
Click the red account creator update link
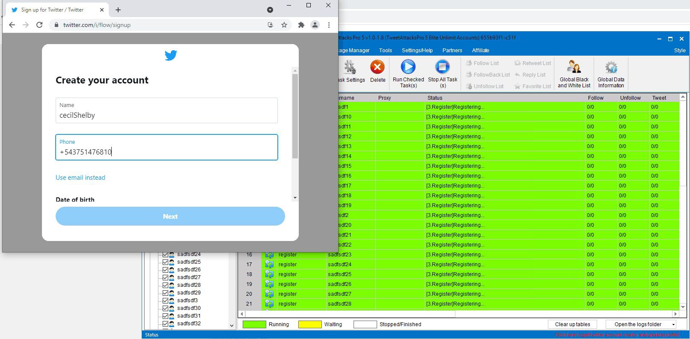617,335
